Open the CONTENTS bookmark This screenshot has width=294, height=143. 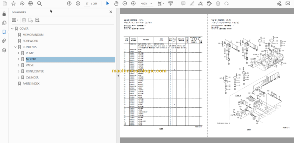click(29, 47)
